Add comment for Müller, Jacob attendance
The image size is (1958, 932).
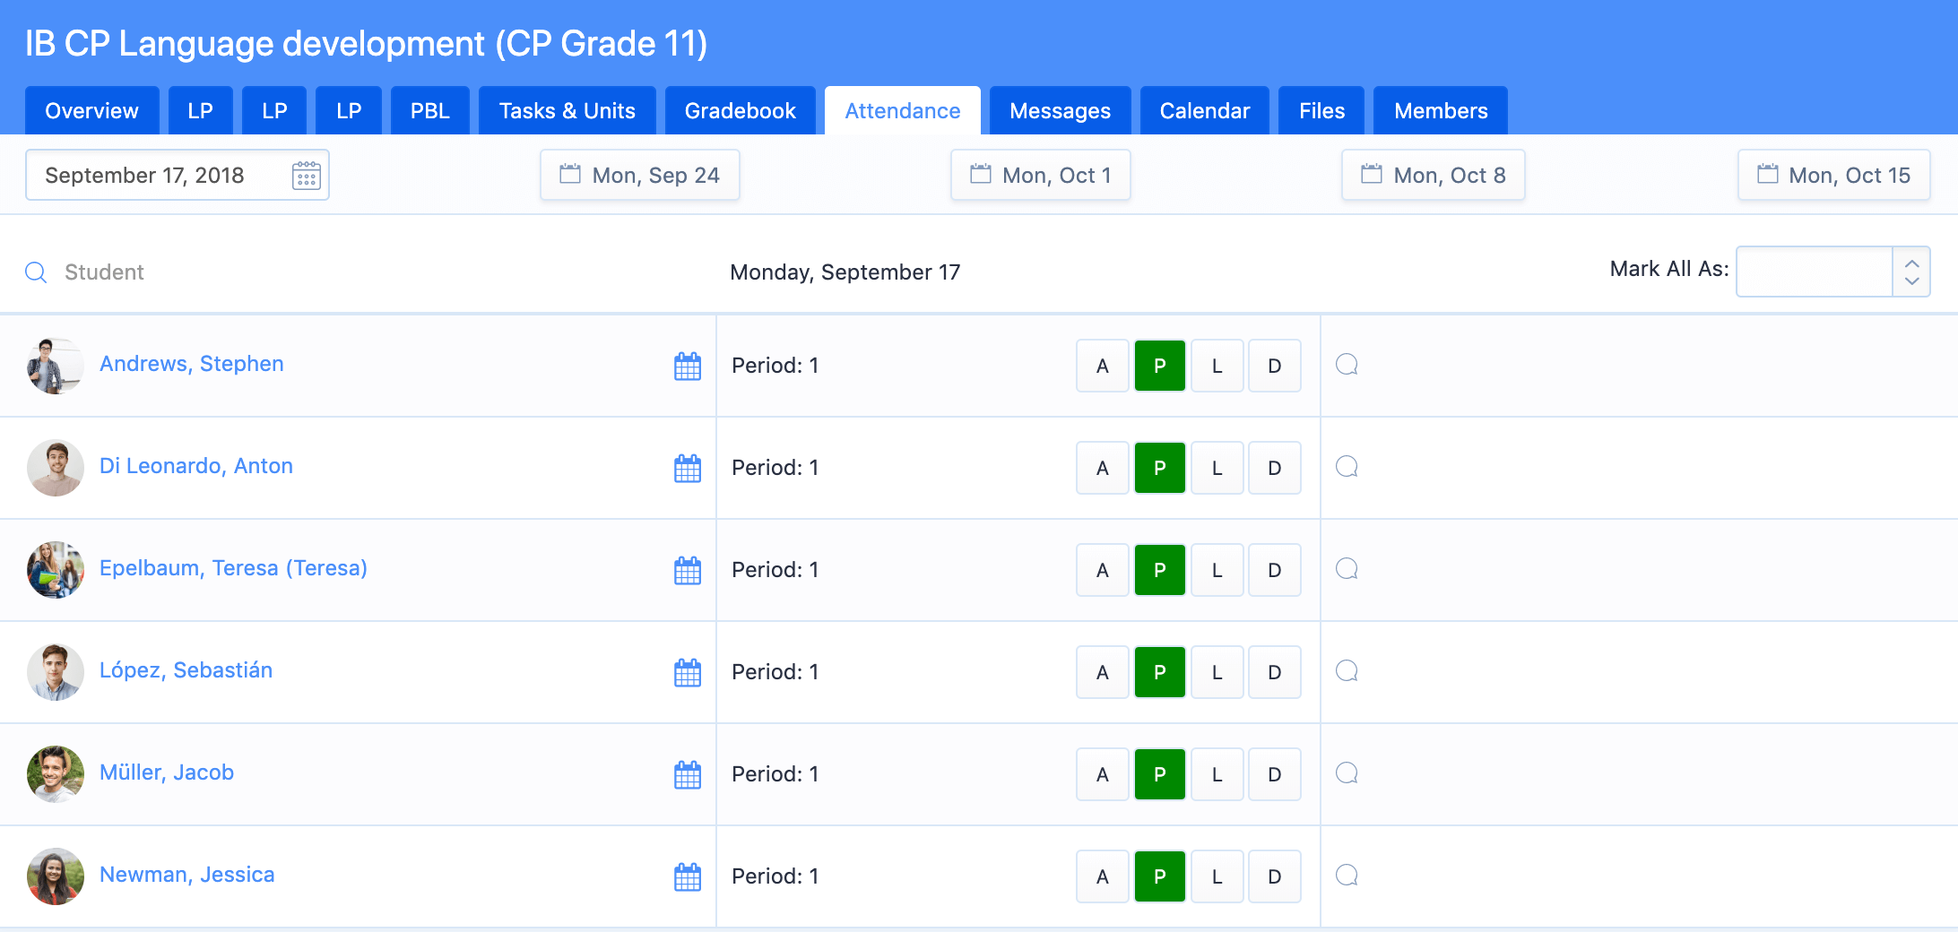tap(1347, 773)
